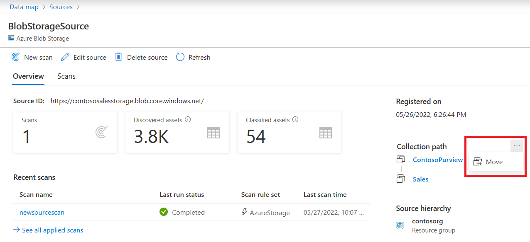This screenshot has height=242, width=530.
Task: Navigate to Sources via the breadcrumb
Action: (61, 7)
